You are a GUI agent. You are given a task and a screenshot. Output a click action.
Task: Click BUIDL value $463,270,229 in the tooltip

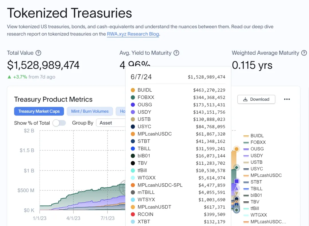tap(209, 90)
